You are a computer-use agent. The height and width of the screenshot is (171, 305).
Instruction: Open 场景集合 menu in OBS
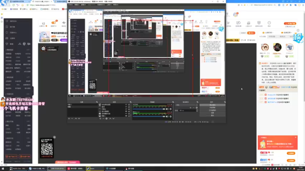tap(101, 5)
